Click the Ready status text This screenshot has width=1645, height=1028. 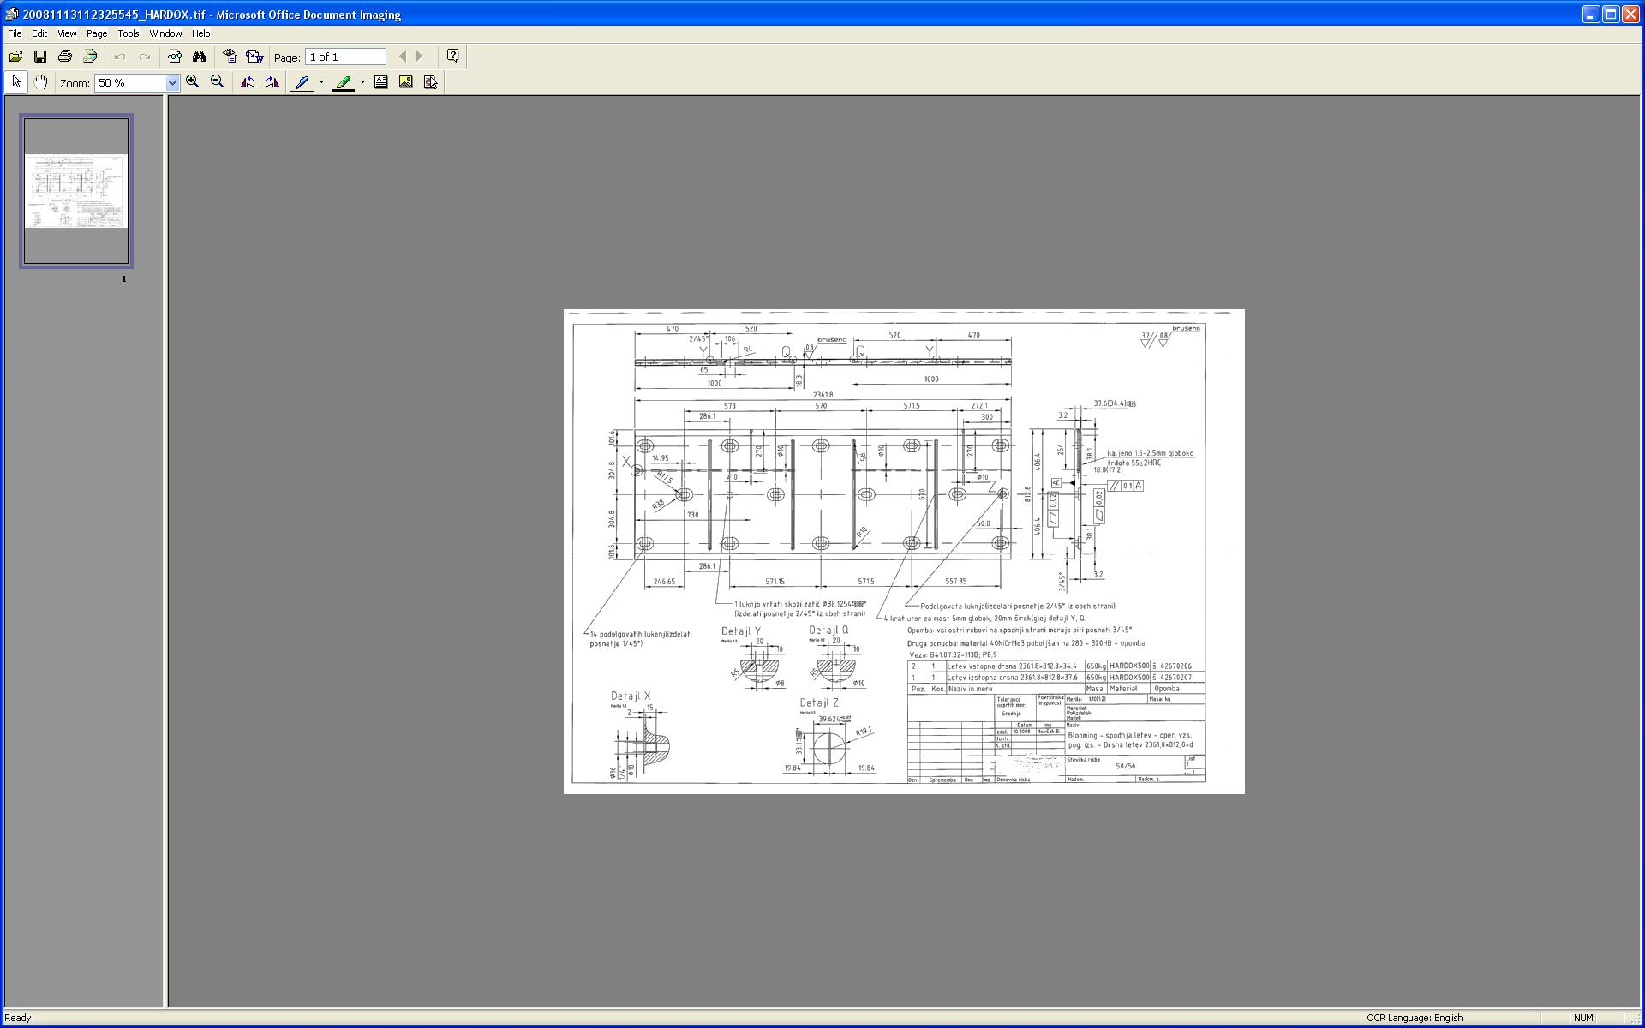coord(18,1018)
